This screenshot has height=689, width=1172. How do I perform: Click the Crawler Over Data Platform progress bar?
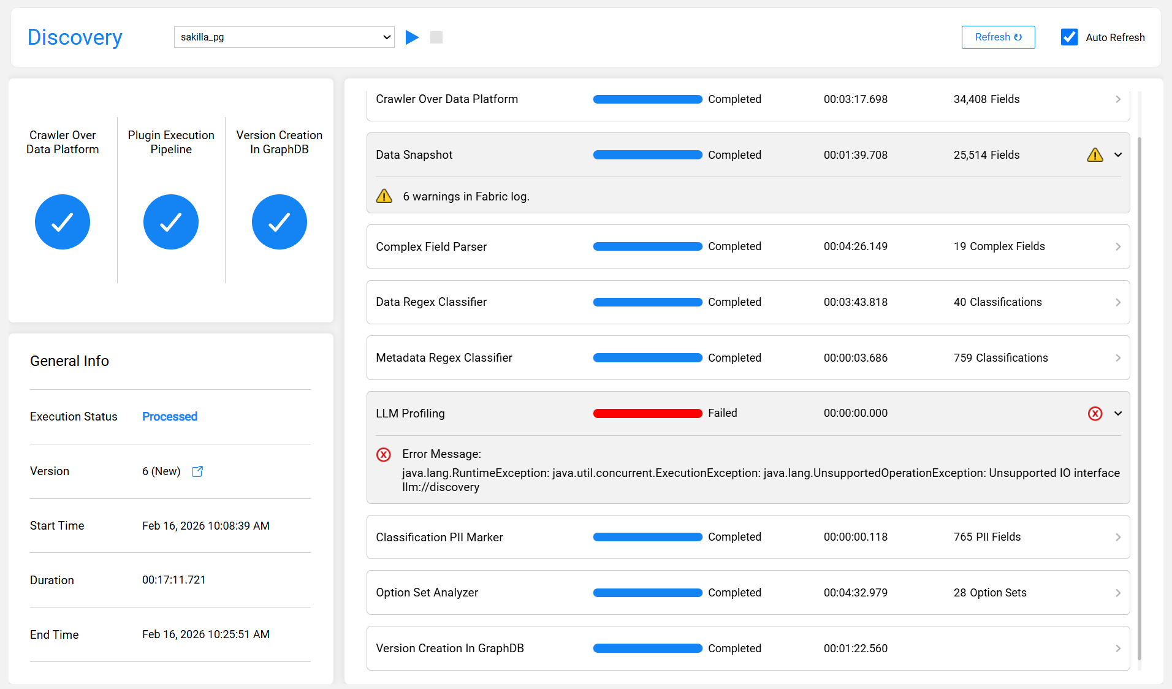[x=648, y=99]
